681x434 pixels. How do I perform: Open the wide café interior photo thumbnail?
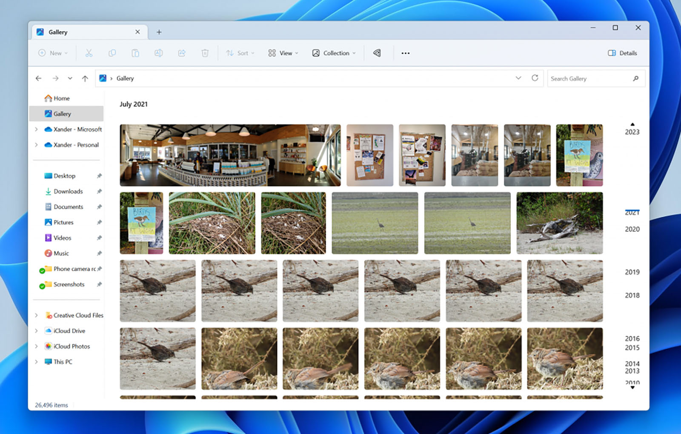(x=230, y=155)
